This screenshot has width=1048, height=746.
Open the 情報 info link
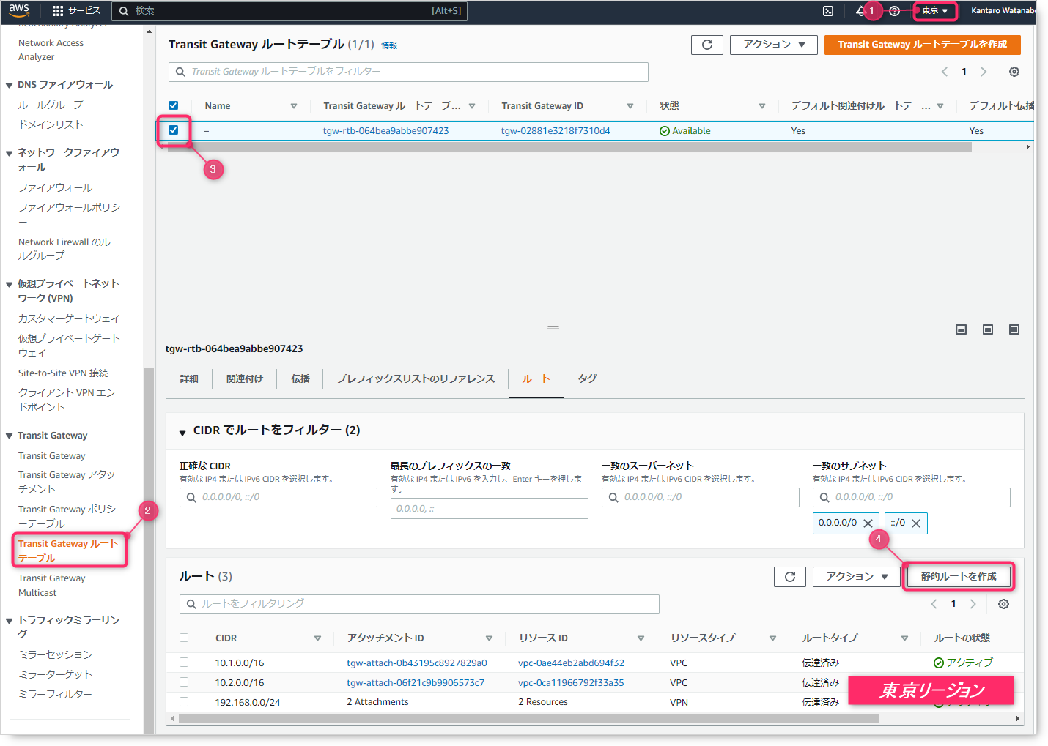click(x=389, y=45)
